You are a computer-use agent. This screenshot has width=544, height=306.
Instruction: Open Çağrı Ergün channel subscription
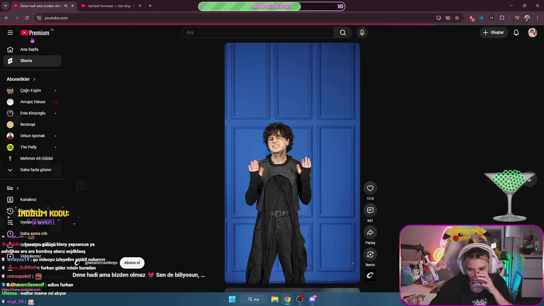click(32, 91)
